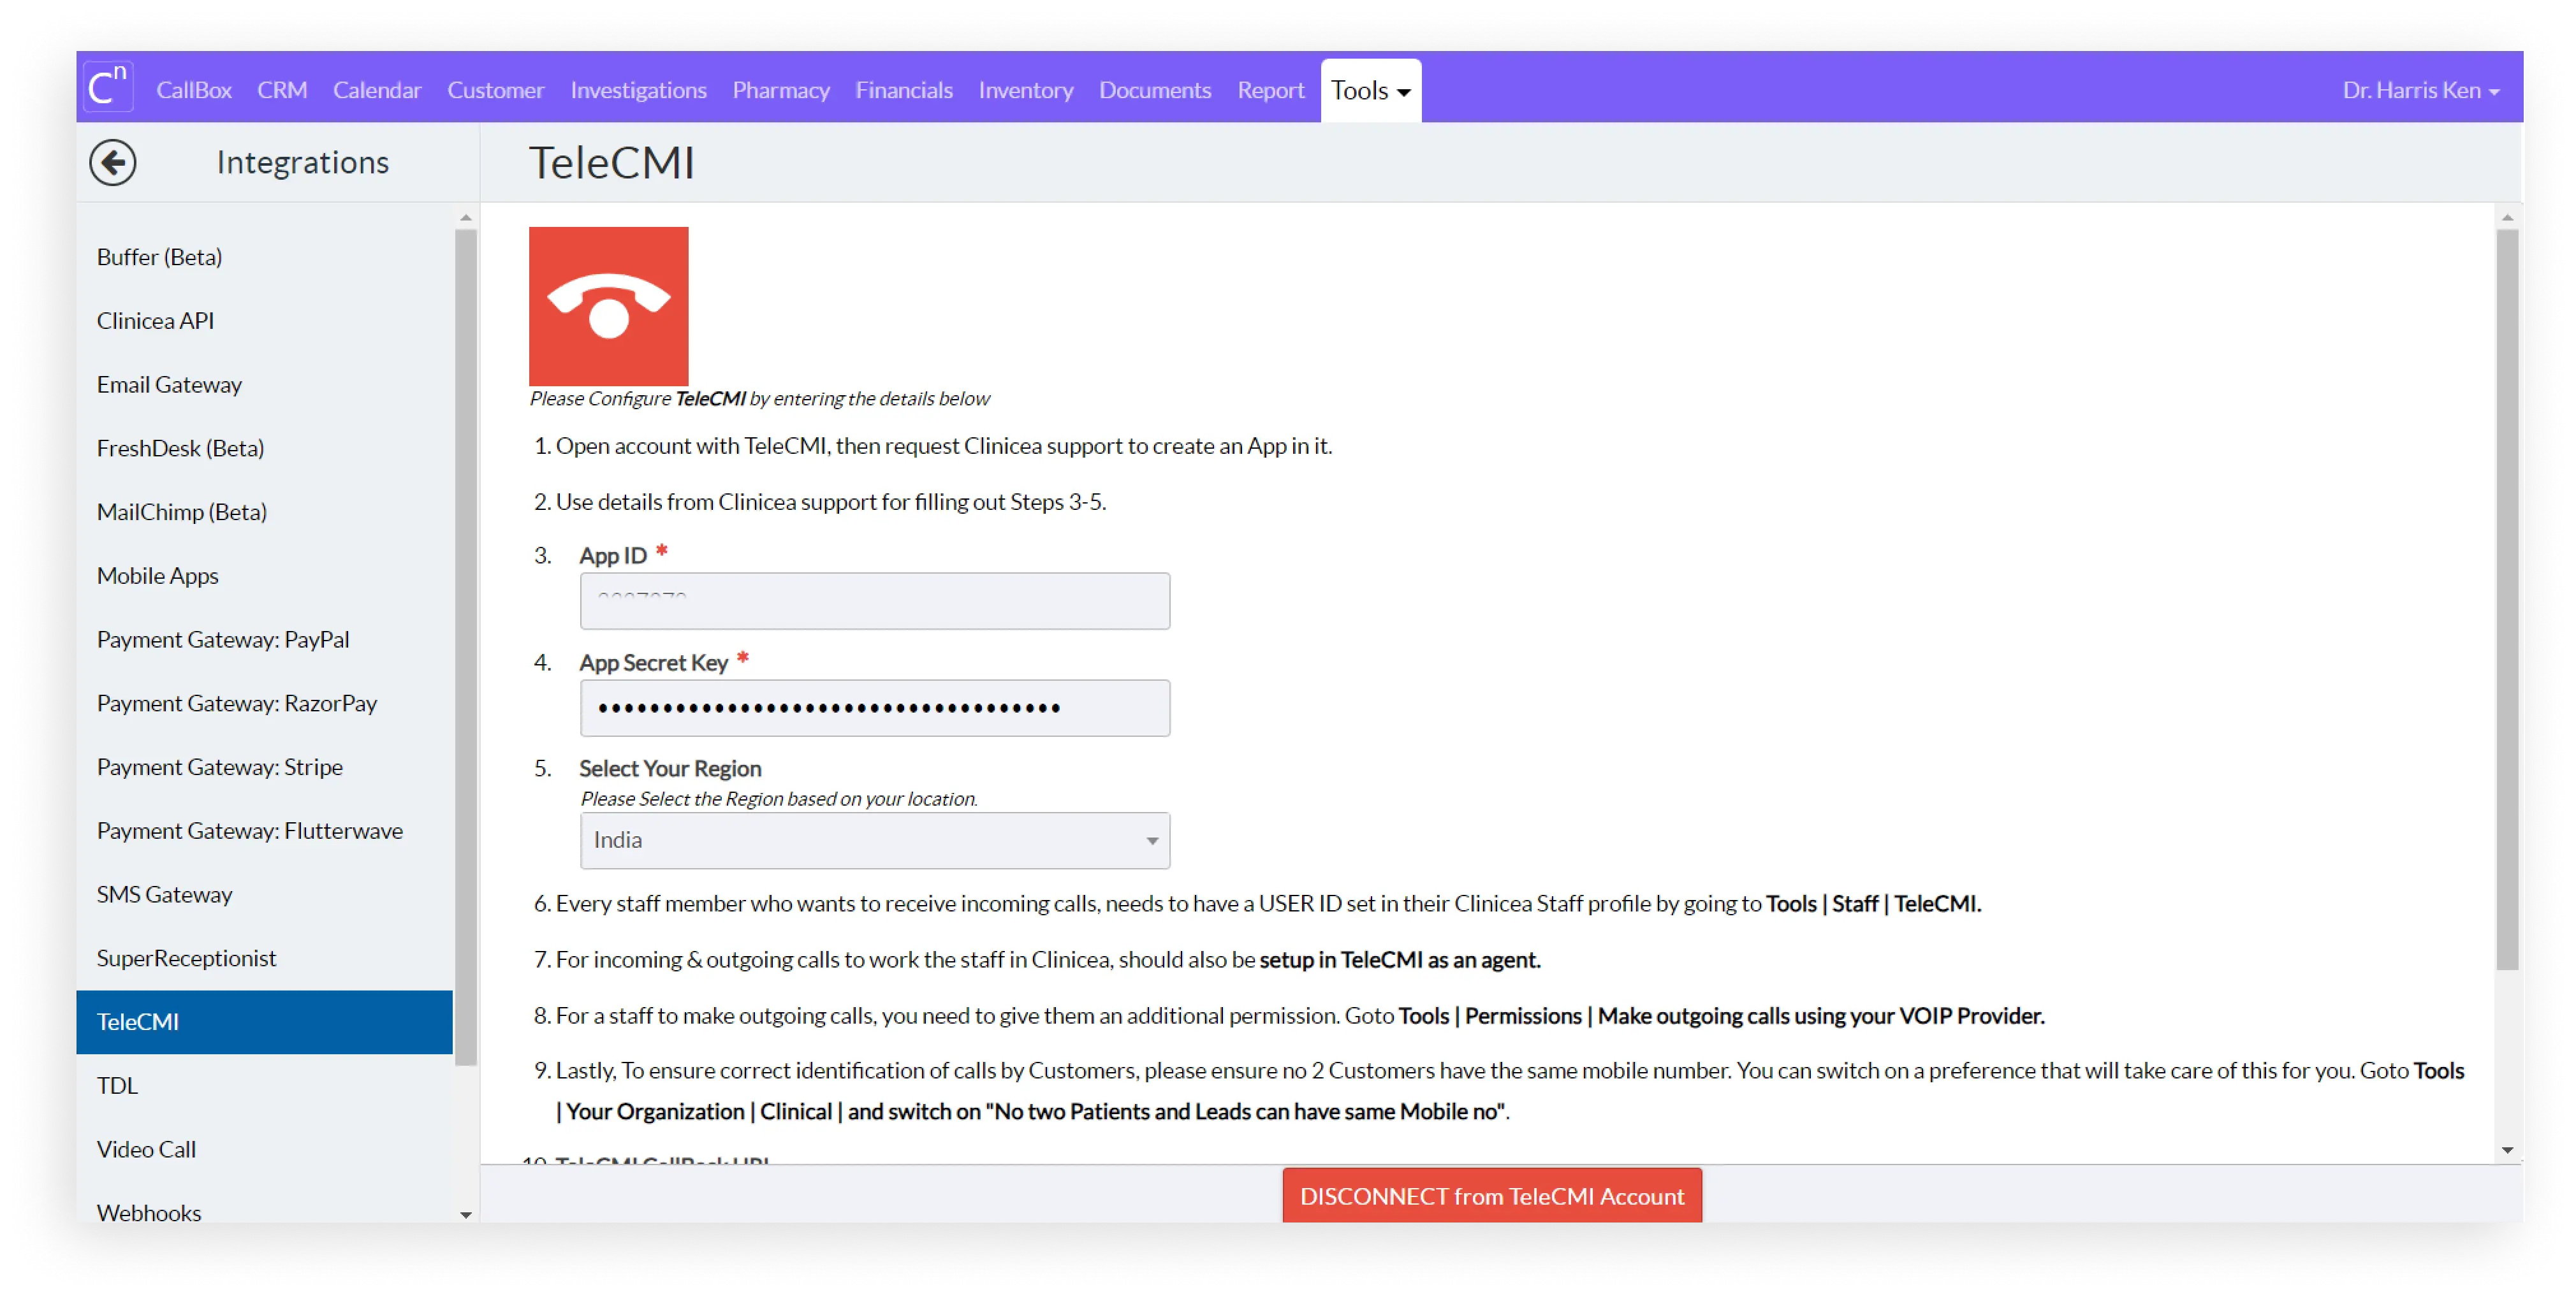Screen dimensions: 2576x1299
Task: Select Payment Gateway: RazorPay
Action: [x=264, y=703]
